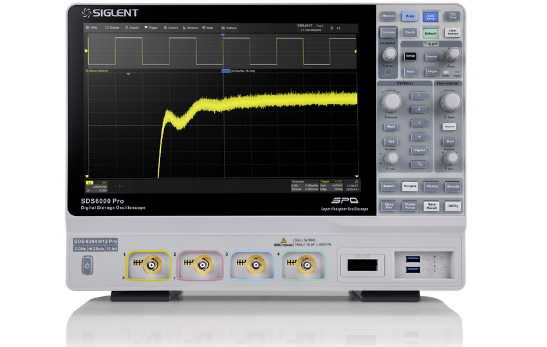The height and width of the screenshot is (347, 547).
Task: Open the Acquire menu on screen
Action: tap(132, 28)
